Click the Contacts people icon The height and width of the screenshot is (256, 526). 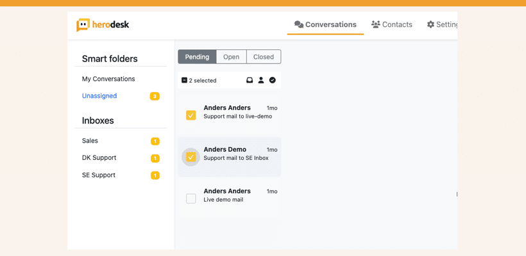(375, 24)
